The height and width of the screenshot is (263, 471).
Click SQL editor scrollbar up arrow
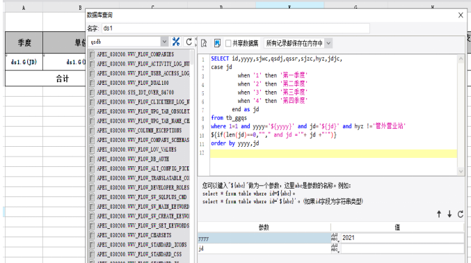point(461,58)
